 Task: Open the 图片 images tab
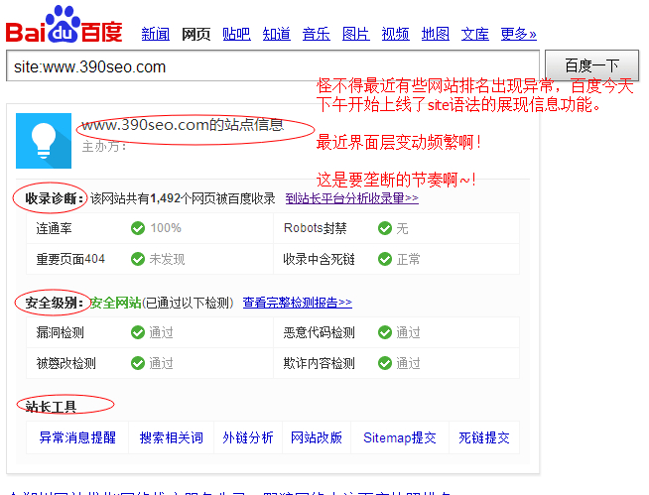coord(355,34)
